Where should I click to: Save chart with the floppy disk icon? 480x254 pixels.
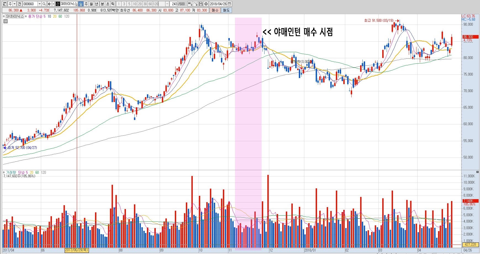[201, 4]
